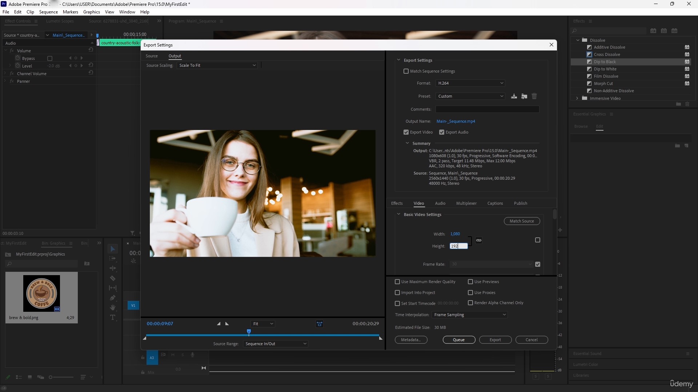Switch to the Audio tab in export options
The width and height of the screenshot is (698, 392).
(x=440, y=203)
